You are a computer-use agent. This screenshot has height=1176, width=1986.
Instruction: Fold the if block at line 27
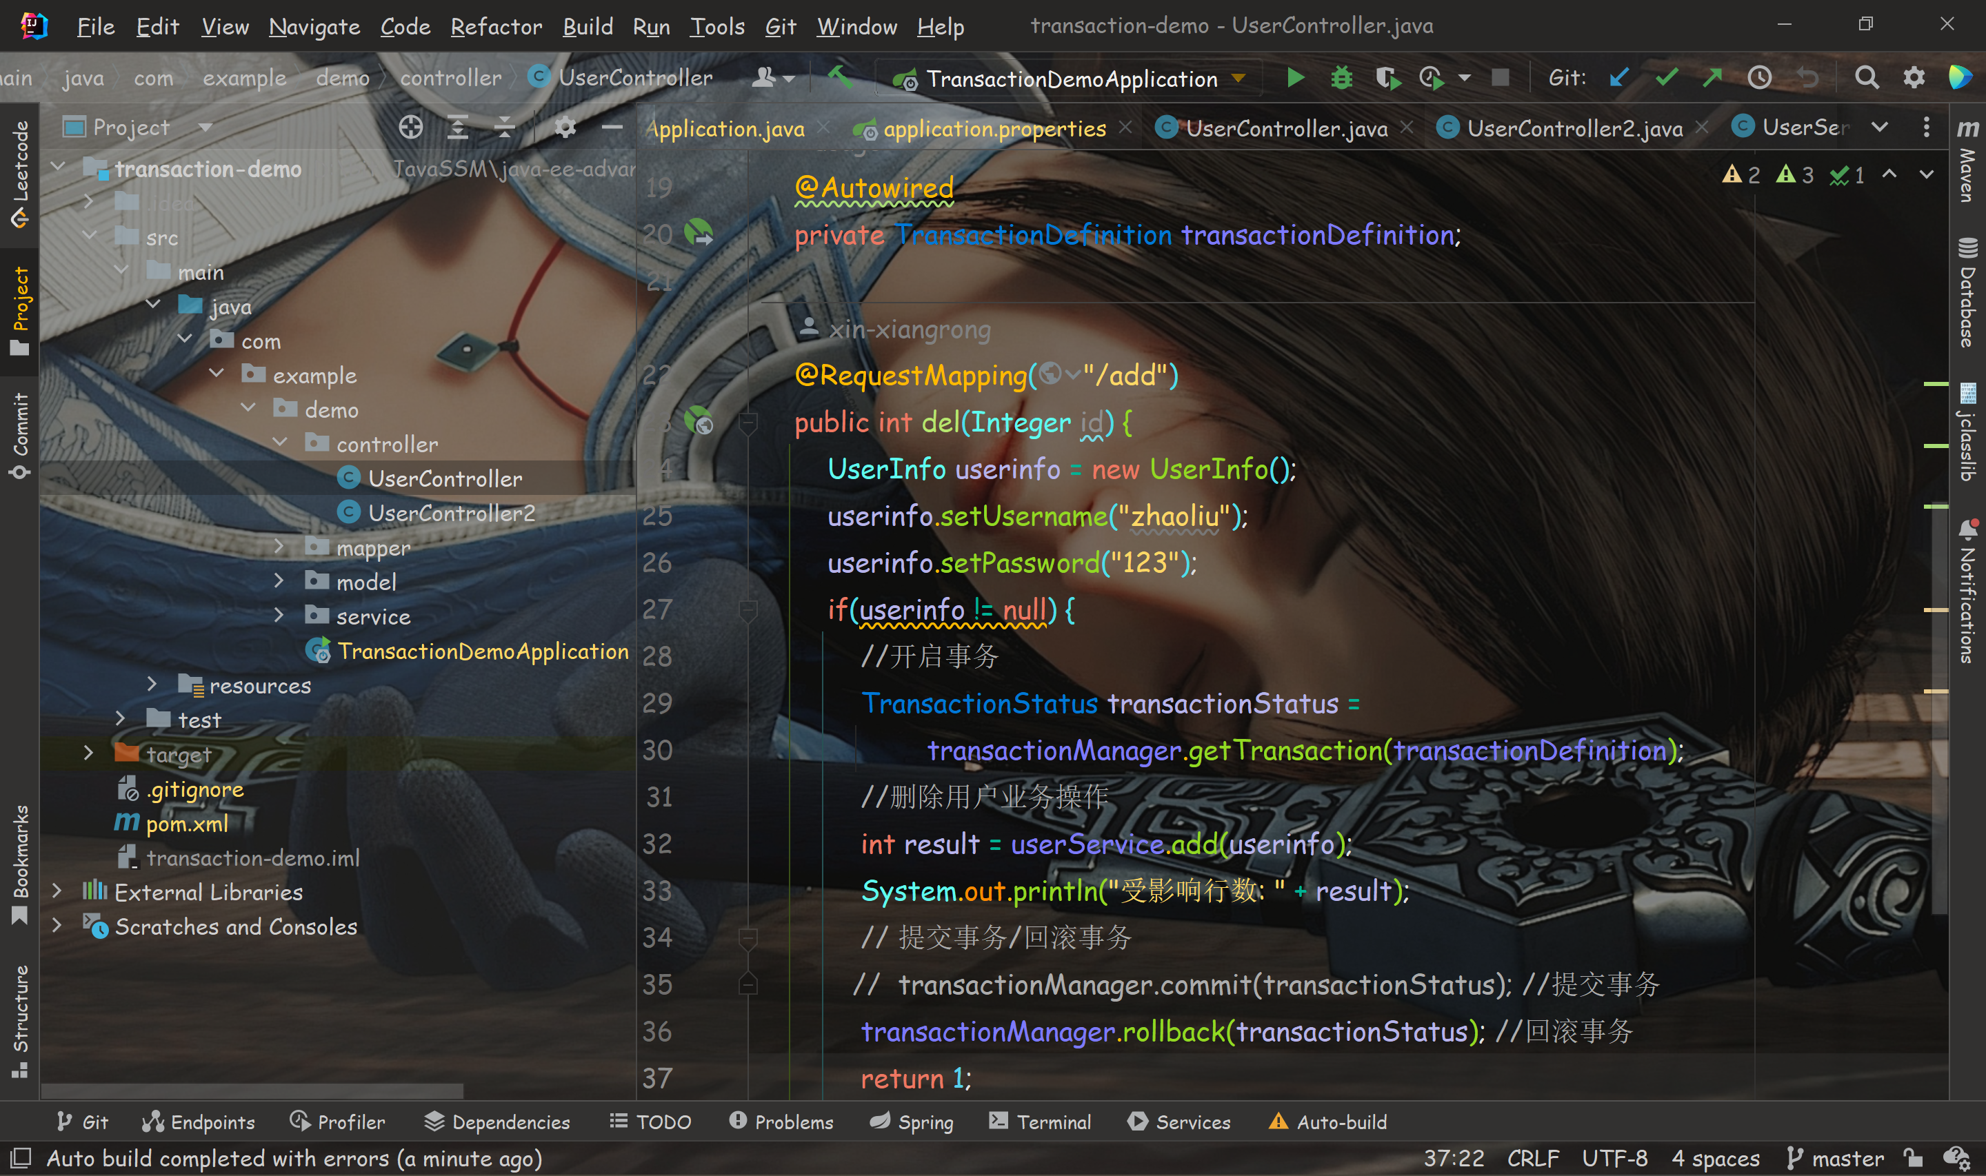[x=748, y=610]
